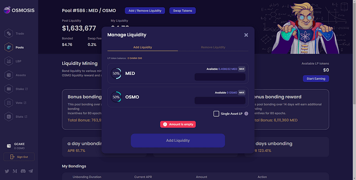
Task: Switch to the Remove Liquidity tab
Action: point(213,47)
